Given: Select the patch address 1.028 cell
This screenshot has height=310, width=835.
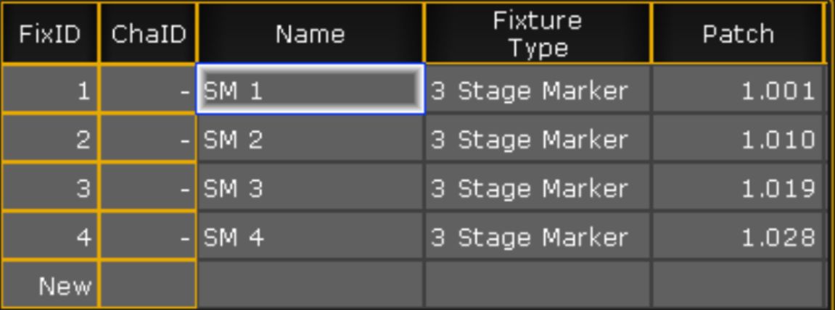Looking at the screenshot, I should point(738,237).
